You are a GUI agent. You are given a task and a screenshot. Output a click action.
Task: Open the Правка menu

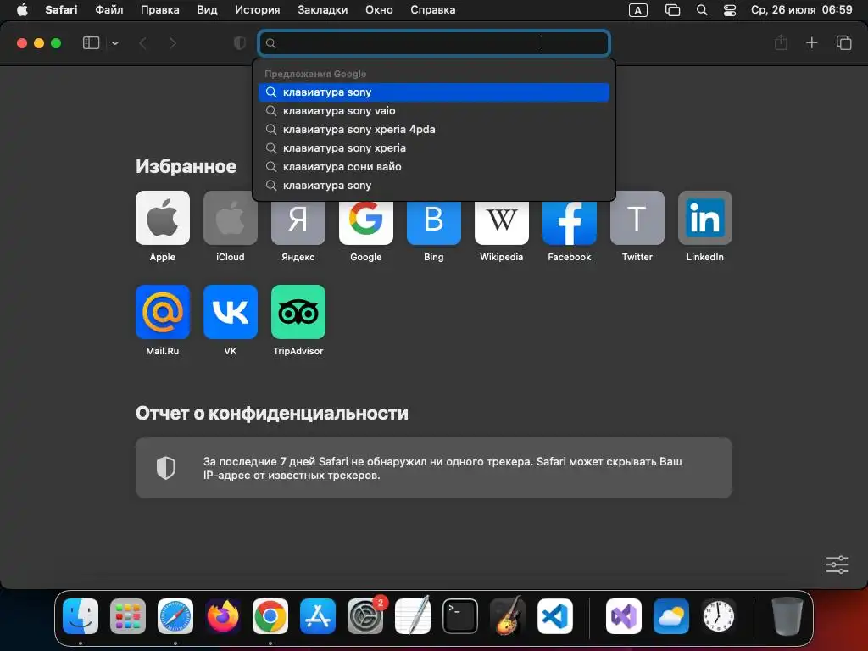pos(160,10)
